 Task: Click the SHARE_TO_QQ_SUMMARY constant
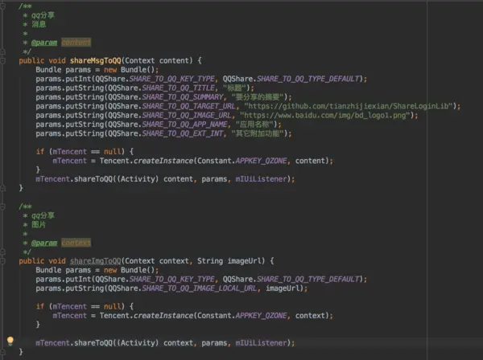183,97
